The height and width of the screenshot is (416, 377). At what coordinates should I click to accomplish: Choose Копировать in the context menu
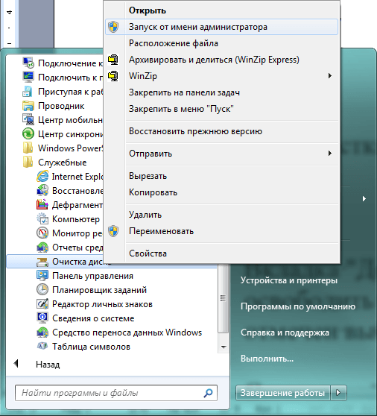pyautogui.click(x=153, y=192)
